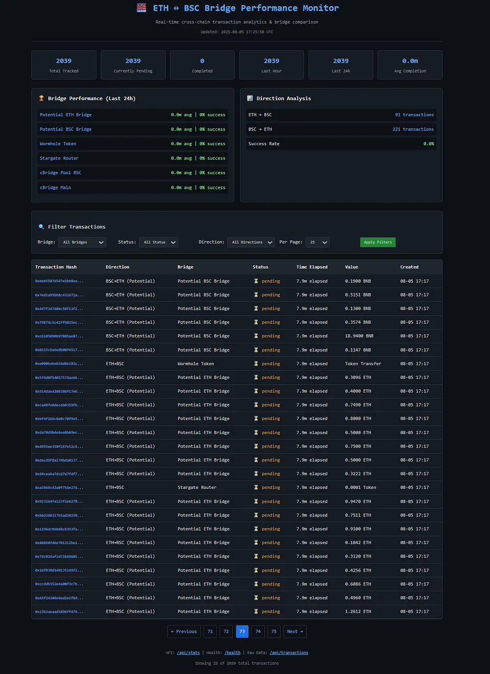Select page 71 in pagination
The height and width of the screenshot is (674, 490).
pos(210,631)
